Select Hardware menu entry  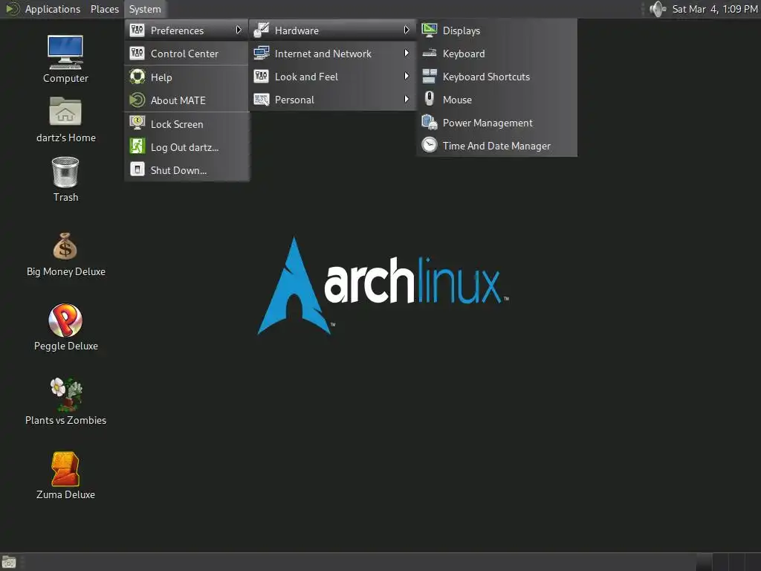tap(332, 30)
